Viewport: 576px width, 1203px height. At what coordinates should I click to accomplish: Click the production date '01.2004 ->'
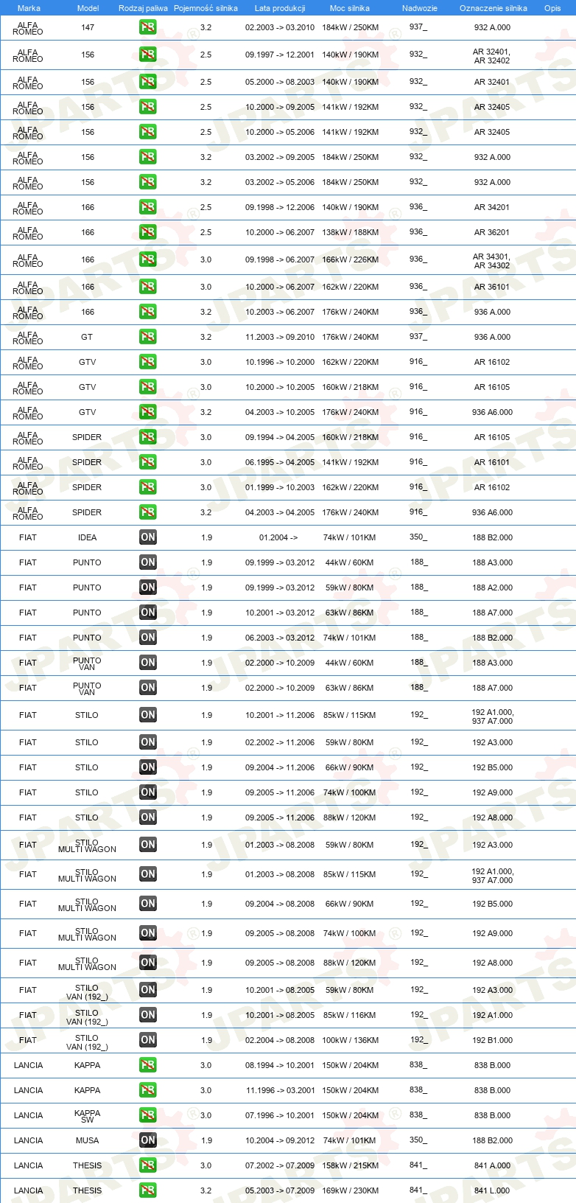(x=278, y=537)
